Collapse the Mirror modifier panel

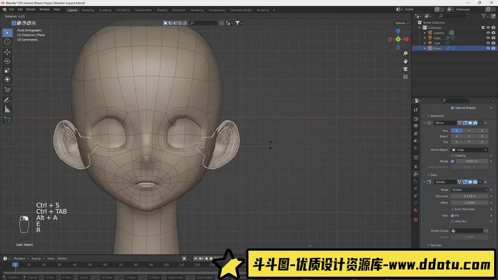point(424,123)
